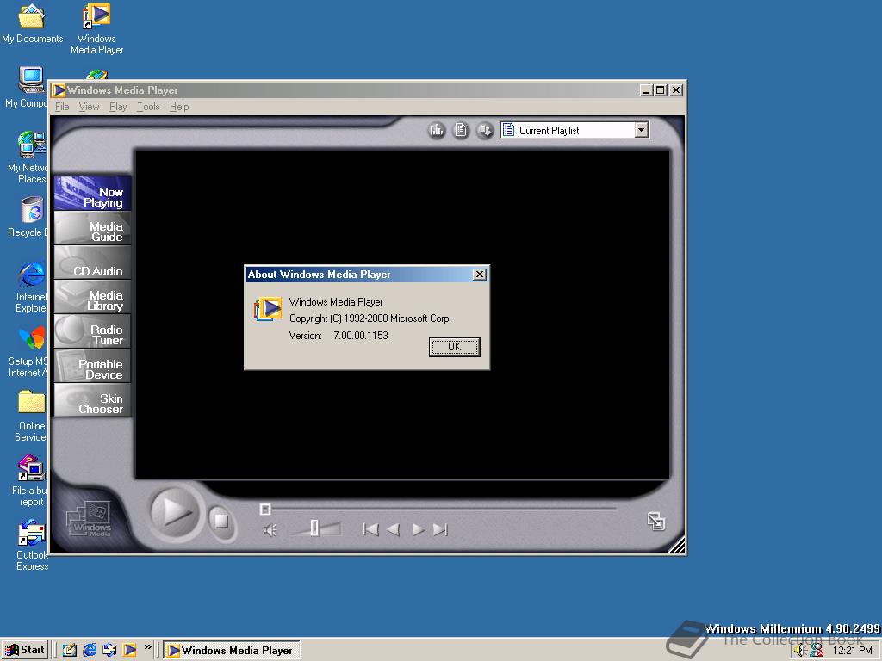The image size is (882, 661).
Task: Toggle the equalizer and settings button
Action: click(x=437, y=131)
